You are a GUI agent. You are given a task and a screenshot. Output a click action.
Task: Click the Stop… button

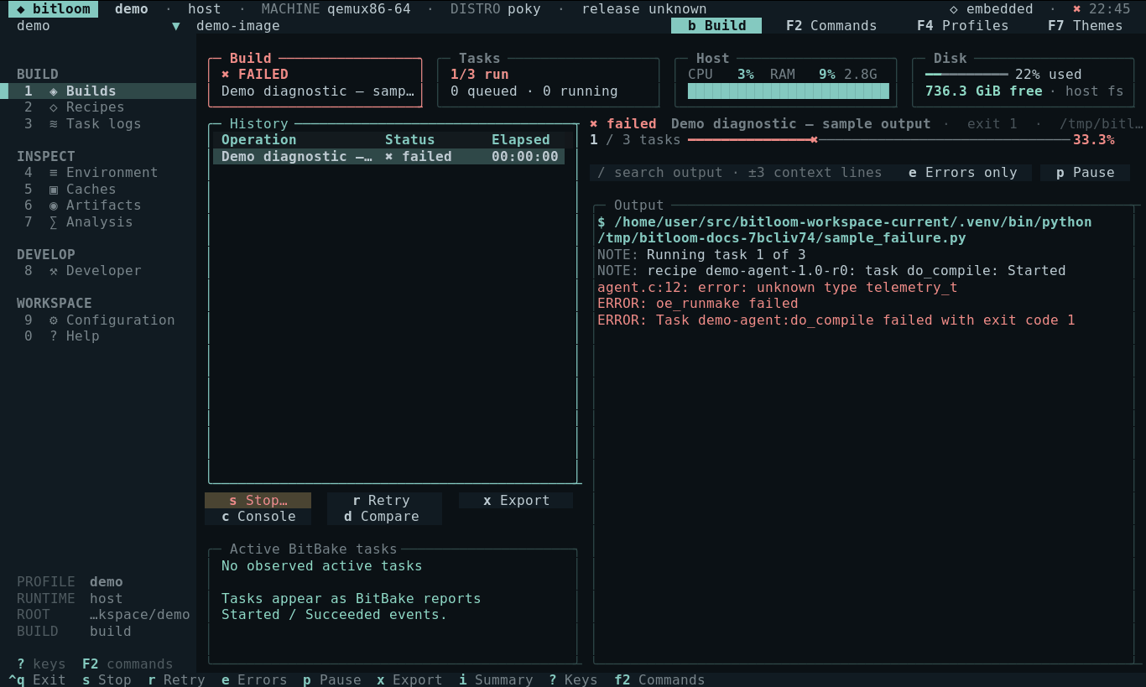258,501
